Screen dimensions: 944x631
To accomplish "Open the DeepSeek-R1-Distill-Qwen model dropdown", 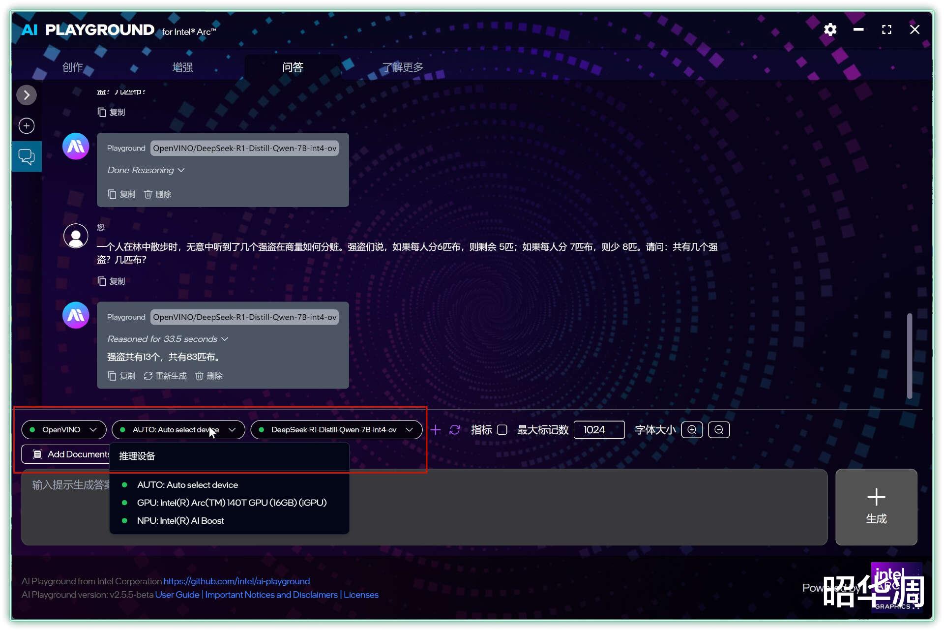I will (x=336, y=430).
